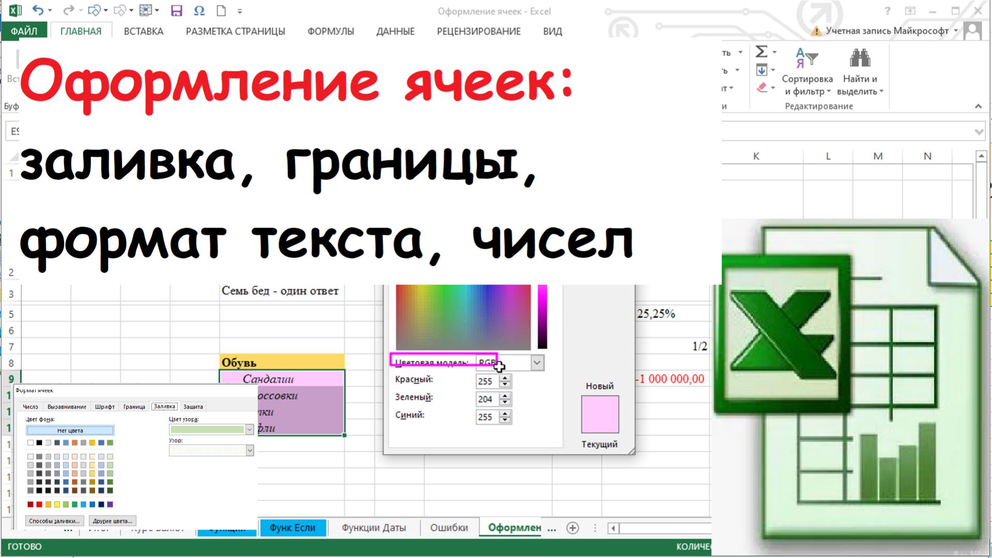Click the Способы заливки... button
The height and width of the screenshot is (558, 992).
point(56,521)
